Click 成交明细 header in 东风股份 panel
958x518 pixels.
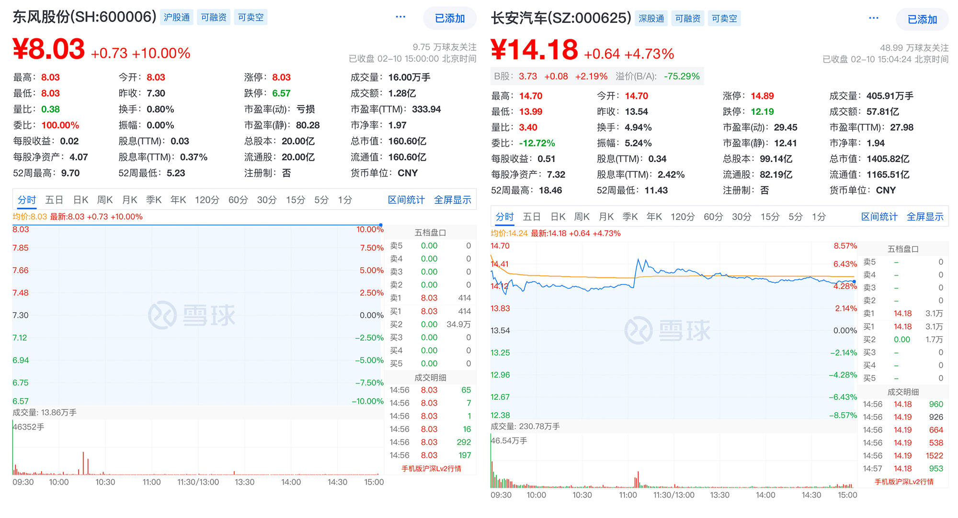430,377
